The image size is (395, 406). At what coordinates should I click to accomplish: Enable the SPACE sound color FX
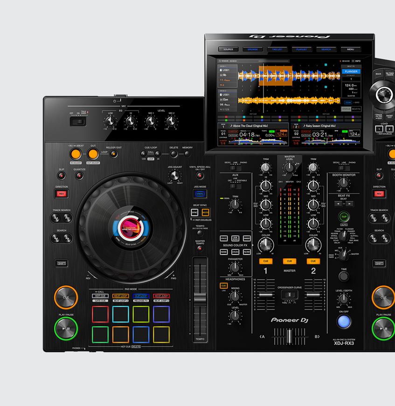tap(224, 238)
